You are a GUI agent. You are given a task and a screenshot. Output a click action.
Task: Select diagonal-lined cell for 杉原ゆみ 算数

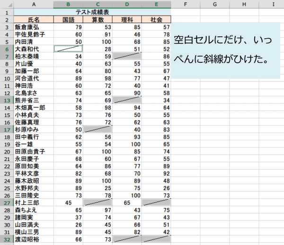[x=98, y=129]
